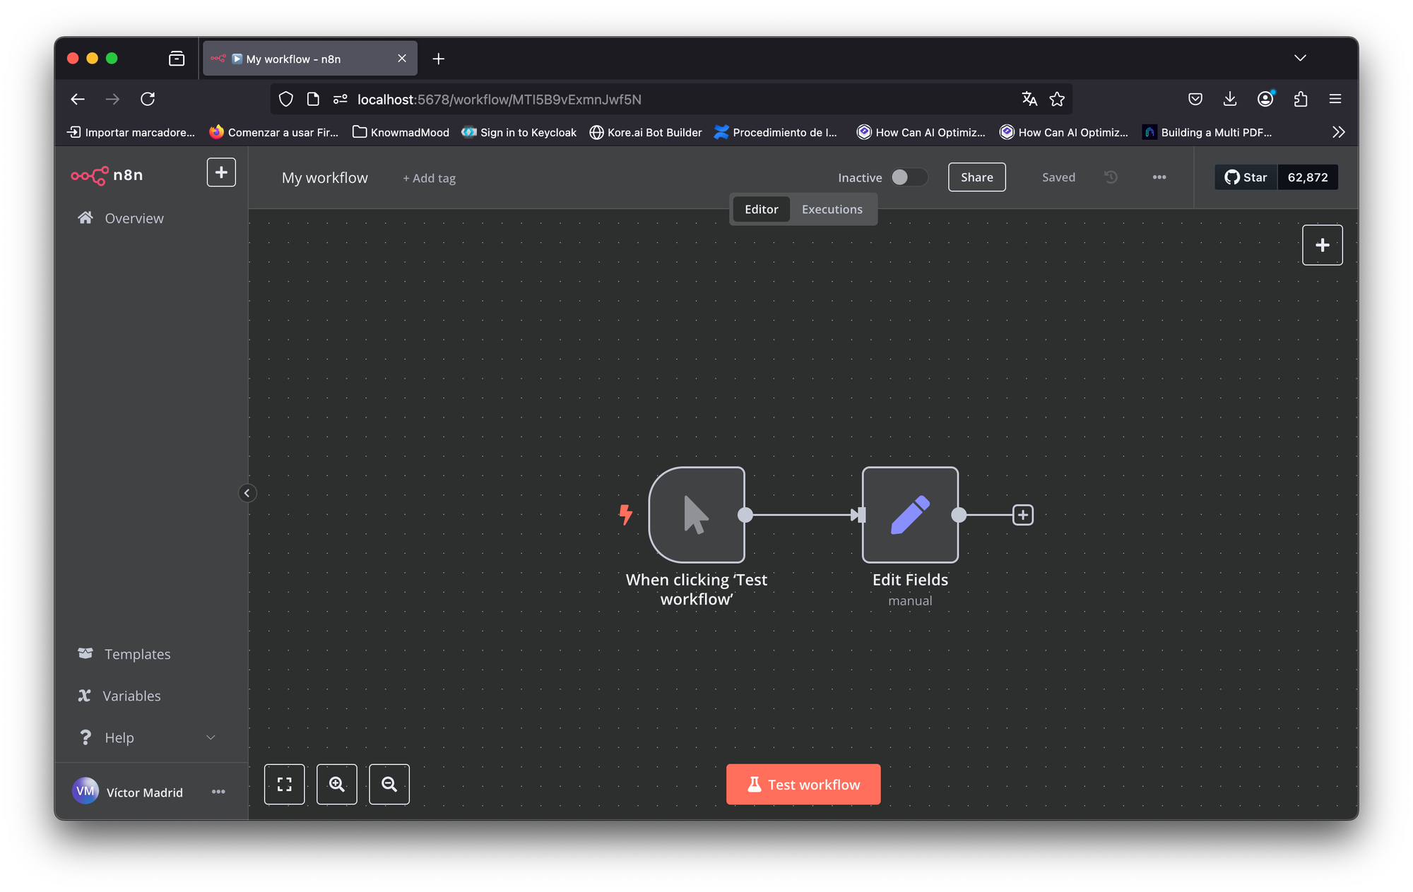Image resolution: width=1413 pixels, height=892 pixels.
Task: Open the add node panel button
Action: (x=1322, y=245)
